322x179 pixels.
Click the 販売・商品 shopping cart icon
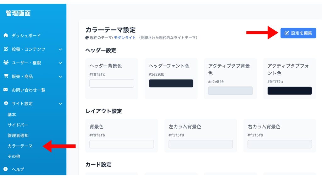coord(6,76)
